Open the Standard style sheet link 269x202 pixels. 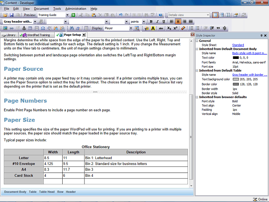[x=238, y=45]
